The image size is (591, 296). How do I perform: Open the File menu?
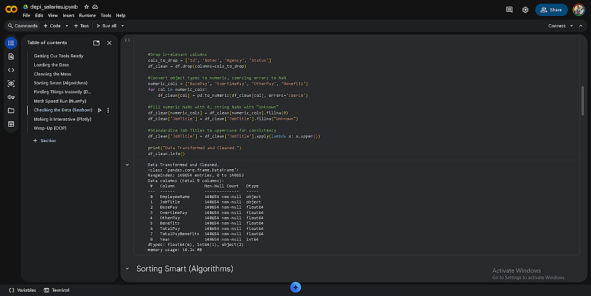(27, 15)
